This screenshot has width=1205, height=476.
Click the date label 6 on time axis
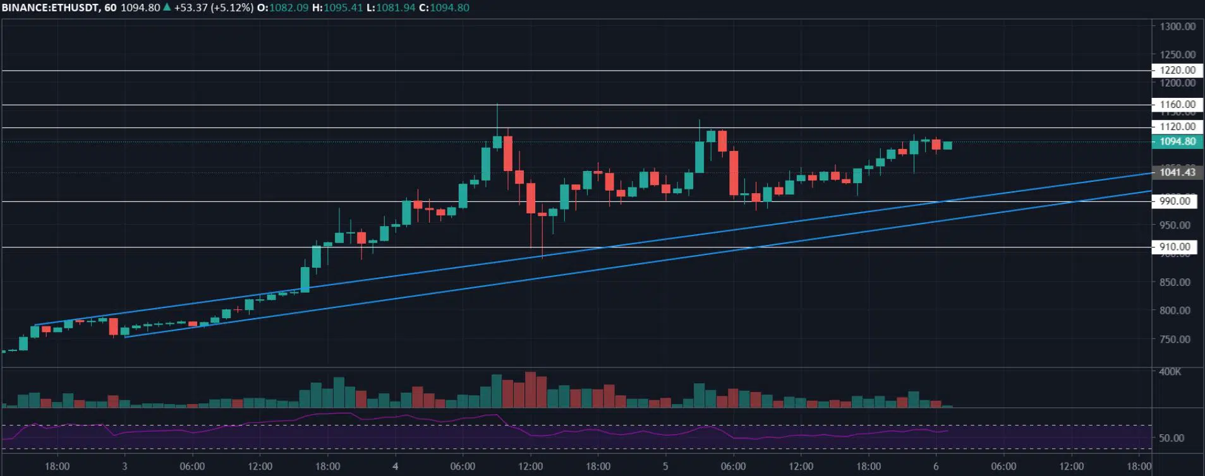936,467
